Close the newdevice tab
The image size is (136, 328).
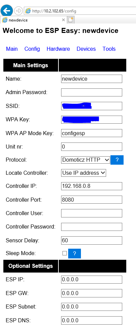coord(63,20)
